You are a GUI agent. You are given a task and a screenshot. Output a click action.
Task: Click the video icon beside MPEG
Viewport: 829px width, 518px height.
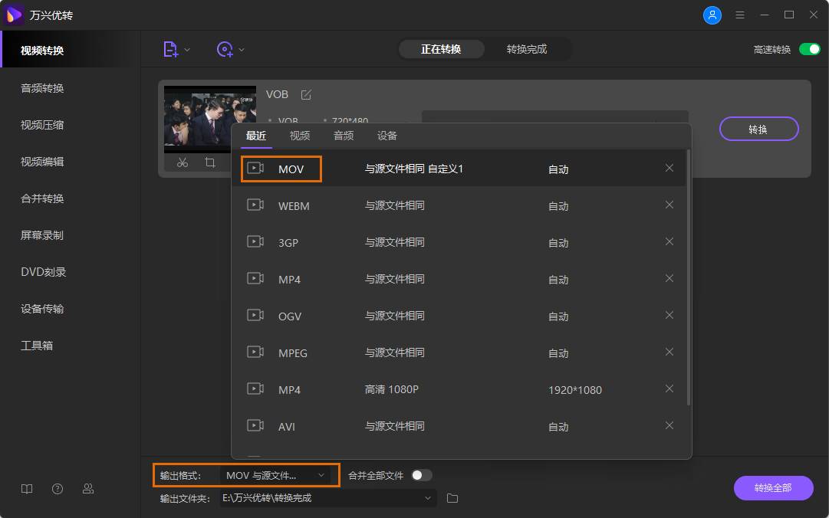pyautogui.click(x=255, y=352)
